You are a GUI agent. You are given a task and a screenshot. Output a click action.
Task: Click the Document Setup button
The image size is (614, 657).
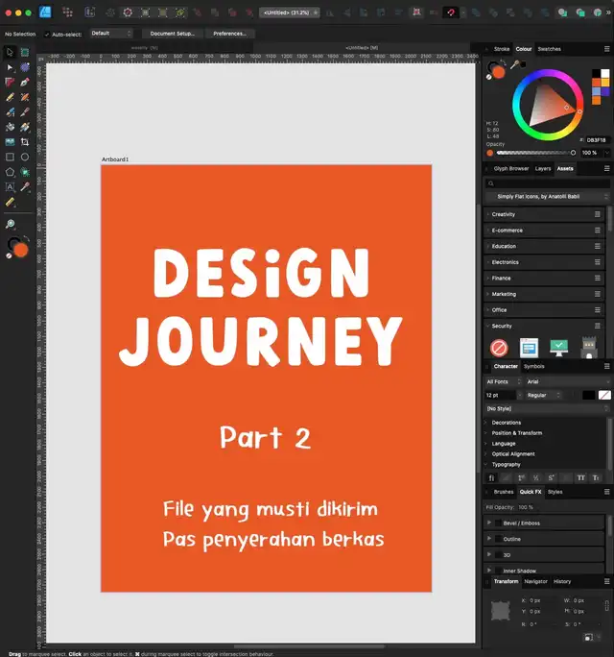point(172,33)
